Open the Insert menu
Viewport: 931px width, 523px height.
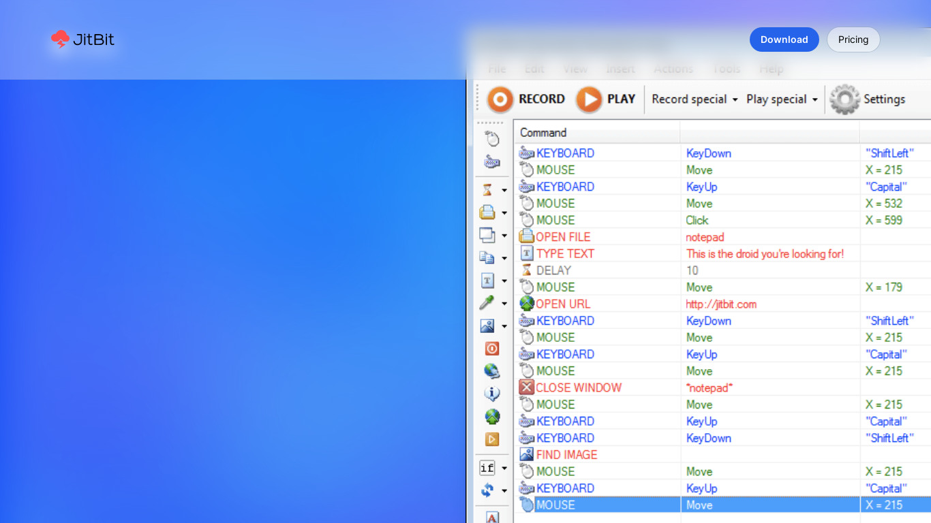620,69
